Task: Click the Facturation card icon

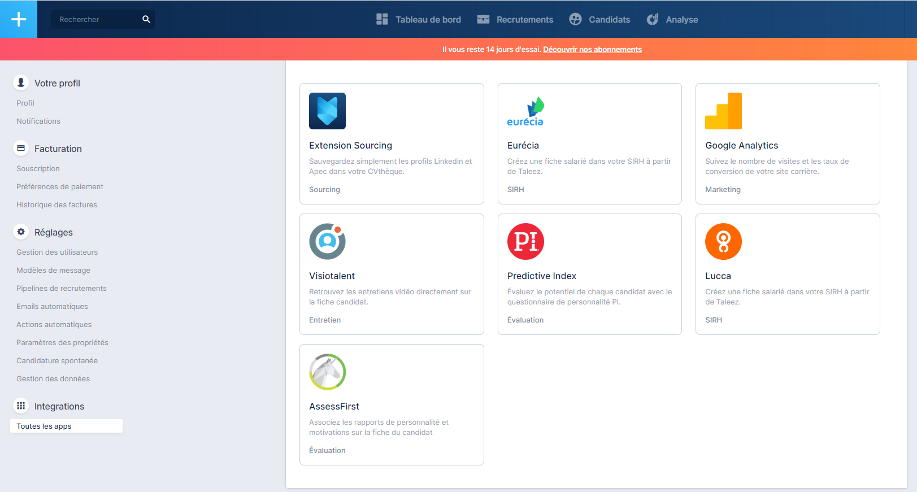Action: [x=21, y=148]
